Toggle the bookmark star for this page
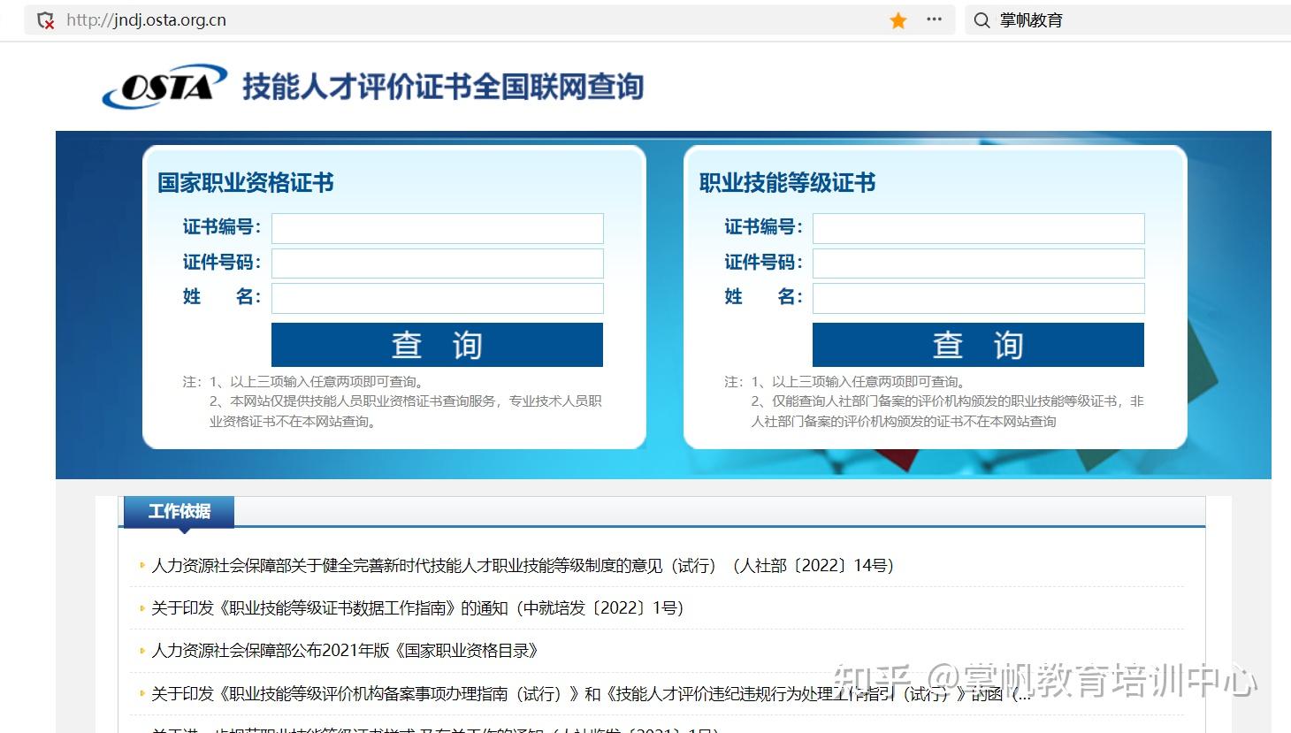 click(x=898, y=19)
